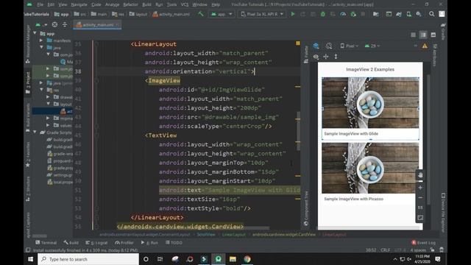The image size is (471, 265).
Task: Click the preview vertical resize arrows icon
Action: 336,57
